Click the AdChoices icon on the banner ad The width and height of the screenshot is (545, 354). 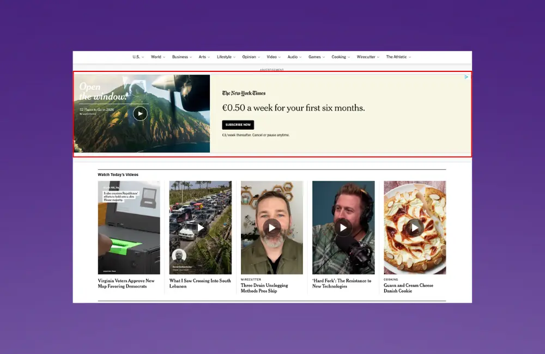click(x=466, y=77)
